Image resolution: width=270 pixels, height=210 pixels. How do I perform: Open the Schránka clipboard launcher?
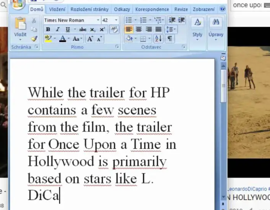tap(36, 46)
